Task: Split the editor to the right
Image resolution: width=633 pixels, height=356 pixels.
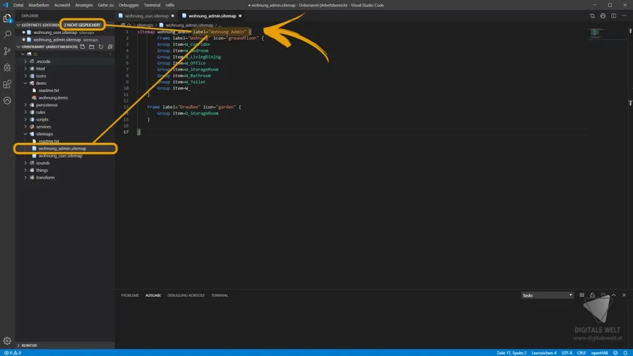Action: tap(614, 15)
